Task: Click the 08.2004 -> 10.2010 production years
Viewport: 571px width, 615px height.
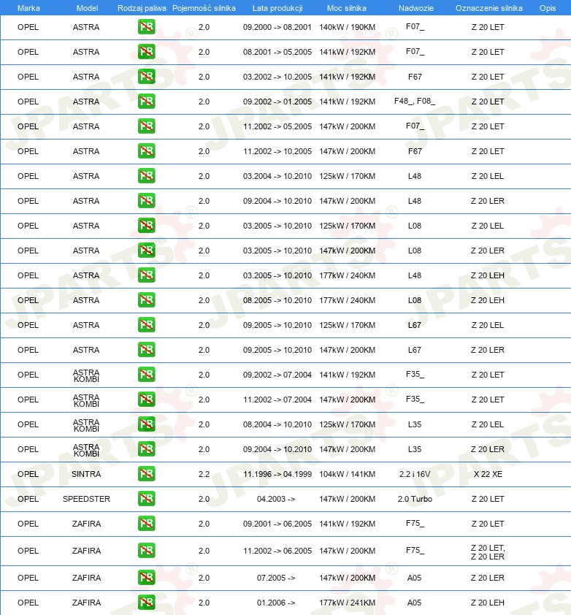Action: click(x=277, y=424)
